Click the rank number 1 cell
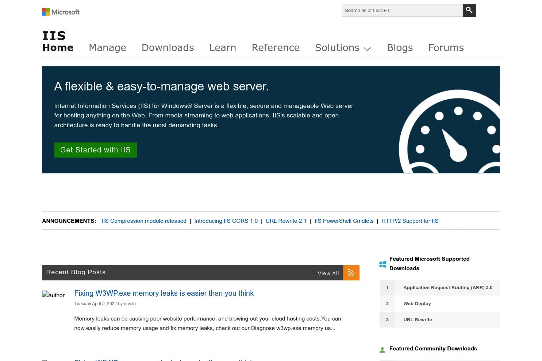This screenshot has height=361, width=542. [x=387, y=288]
